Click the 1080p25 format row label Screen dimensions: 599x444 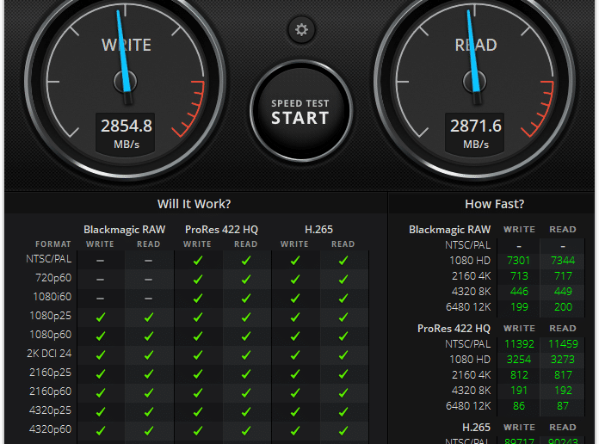point(51,316)
